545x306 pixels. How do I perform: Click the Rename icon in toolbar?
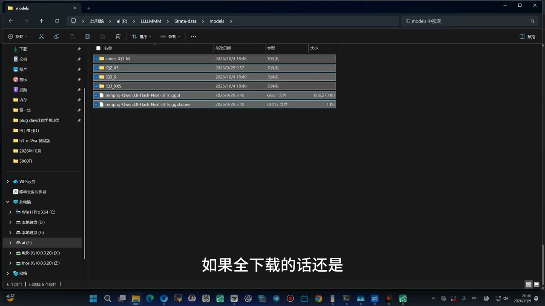[x=87, y=37]
